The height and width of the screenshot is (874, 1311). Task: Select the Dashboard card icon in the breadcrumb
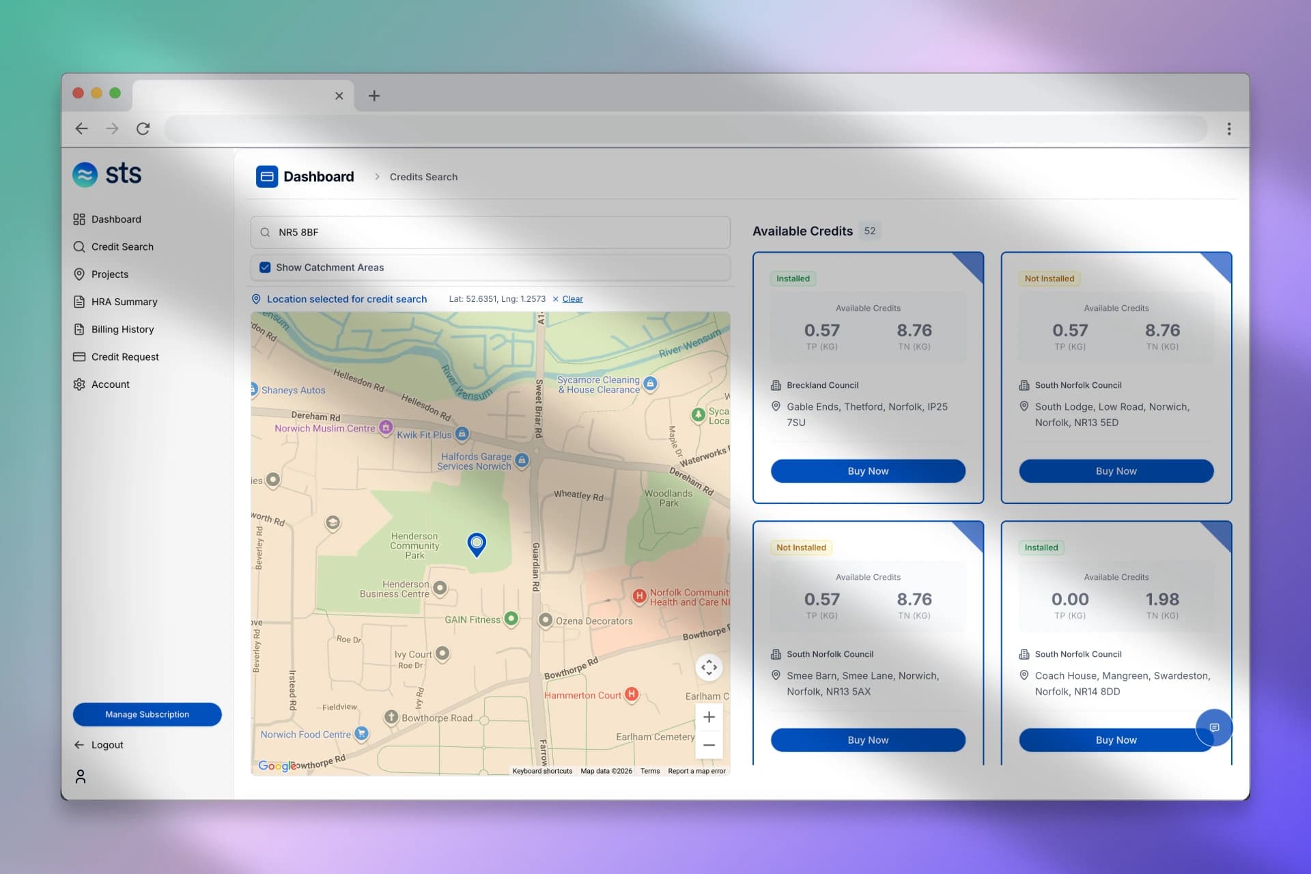point(266,176)
